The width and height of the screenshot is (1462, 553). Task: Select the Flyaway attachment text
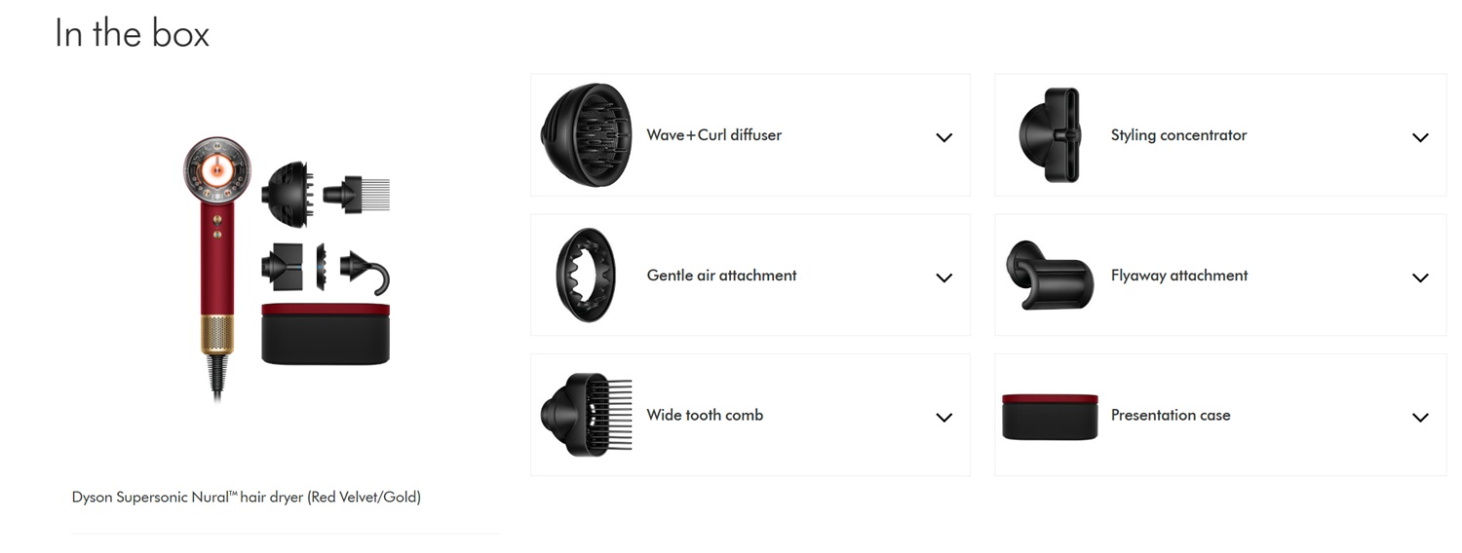point(1179,276)
